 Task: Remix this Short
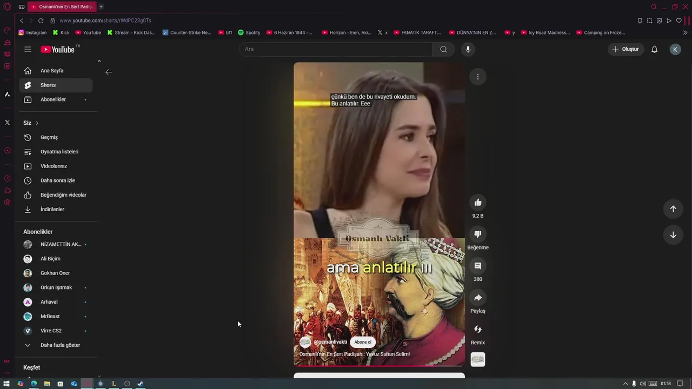478,329
